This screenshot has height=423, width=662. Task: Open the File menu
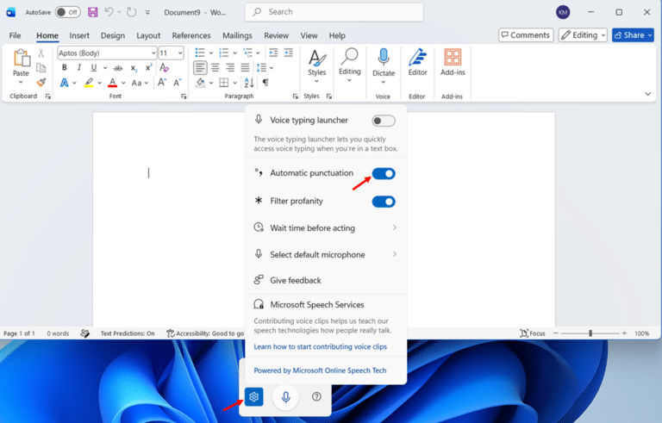coord(16,35)
